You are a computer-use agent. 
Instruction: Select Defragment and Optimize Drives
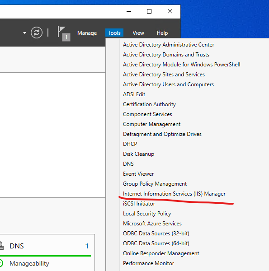coord(162,134)
